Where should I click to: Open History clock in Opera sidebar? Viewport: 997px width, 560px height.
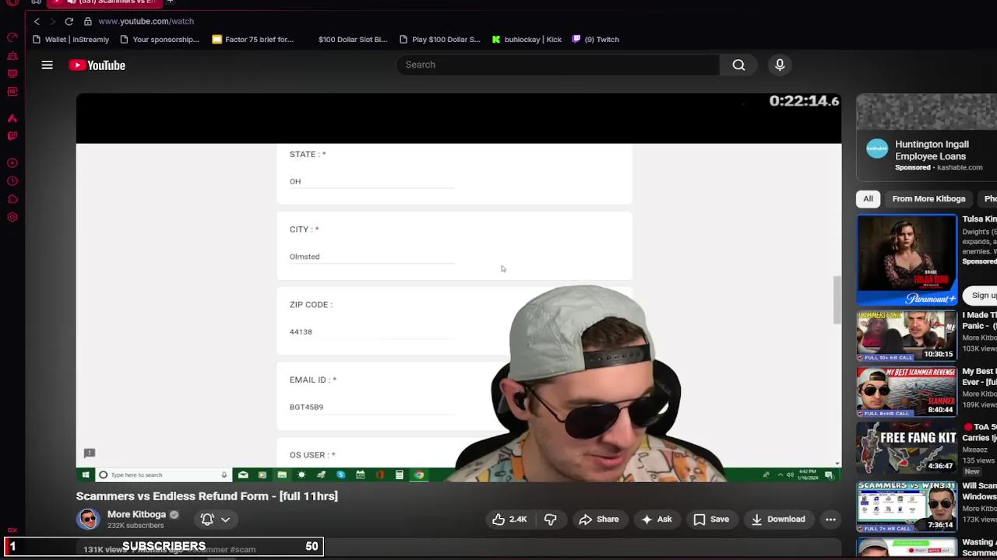pos(12,181)
